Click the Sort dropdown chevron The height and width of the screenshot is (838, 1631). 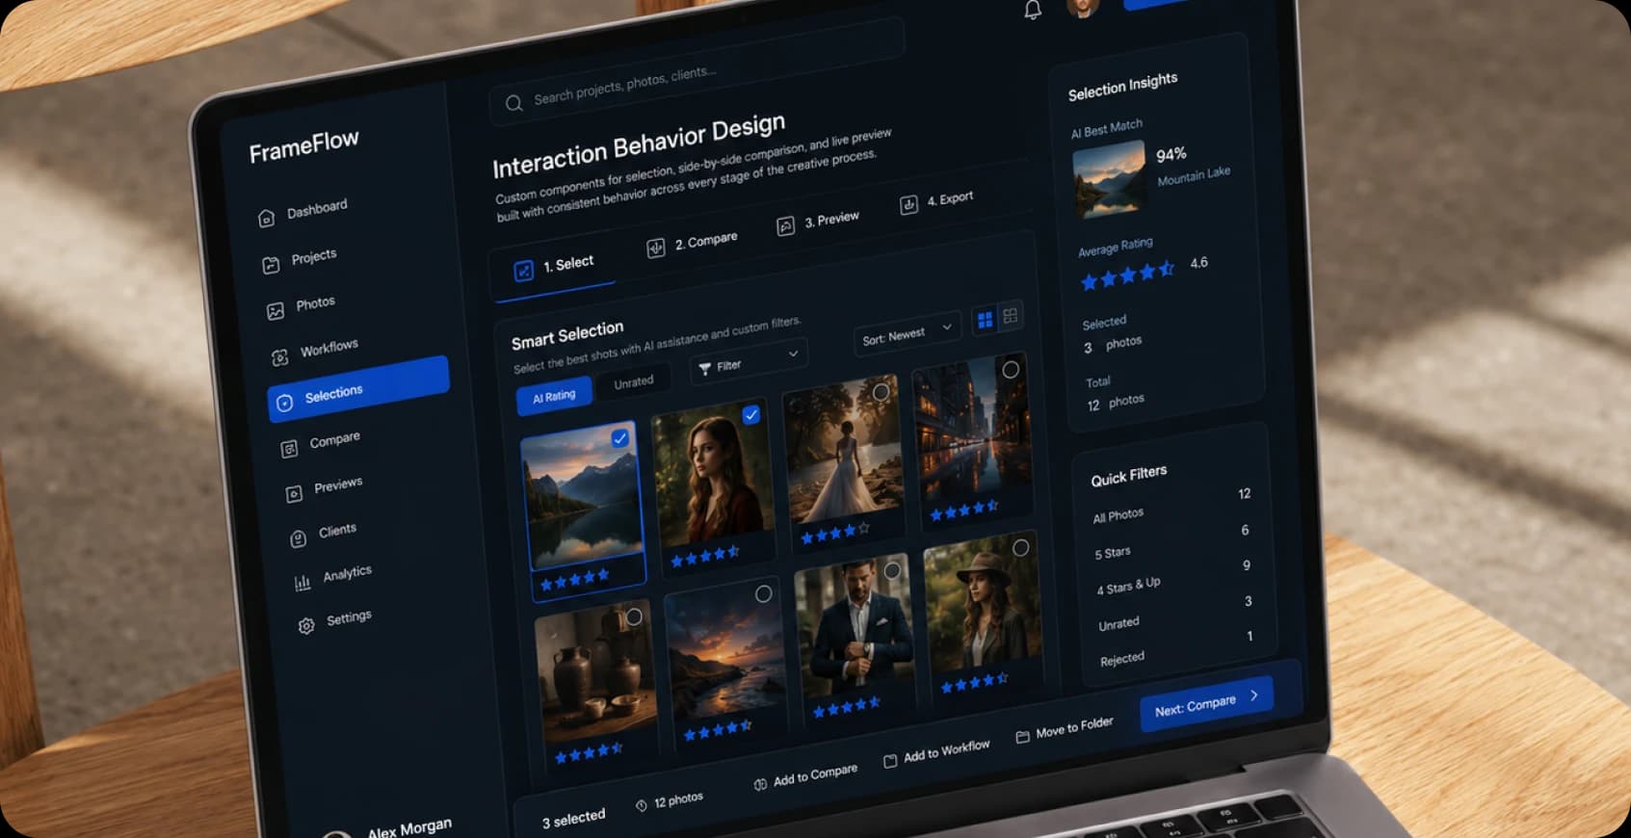click(947, 327)
